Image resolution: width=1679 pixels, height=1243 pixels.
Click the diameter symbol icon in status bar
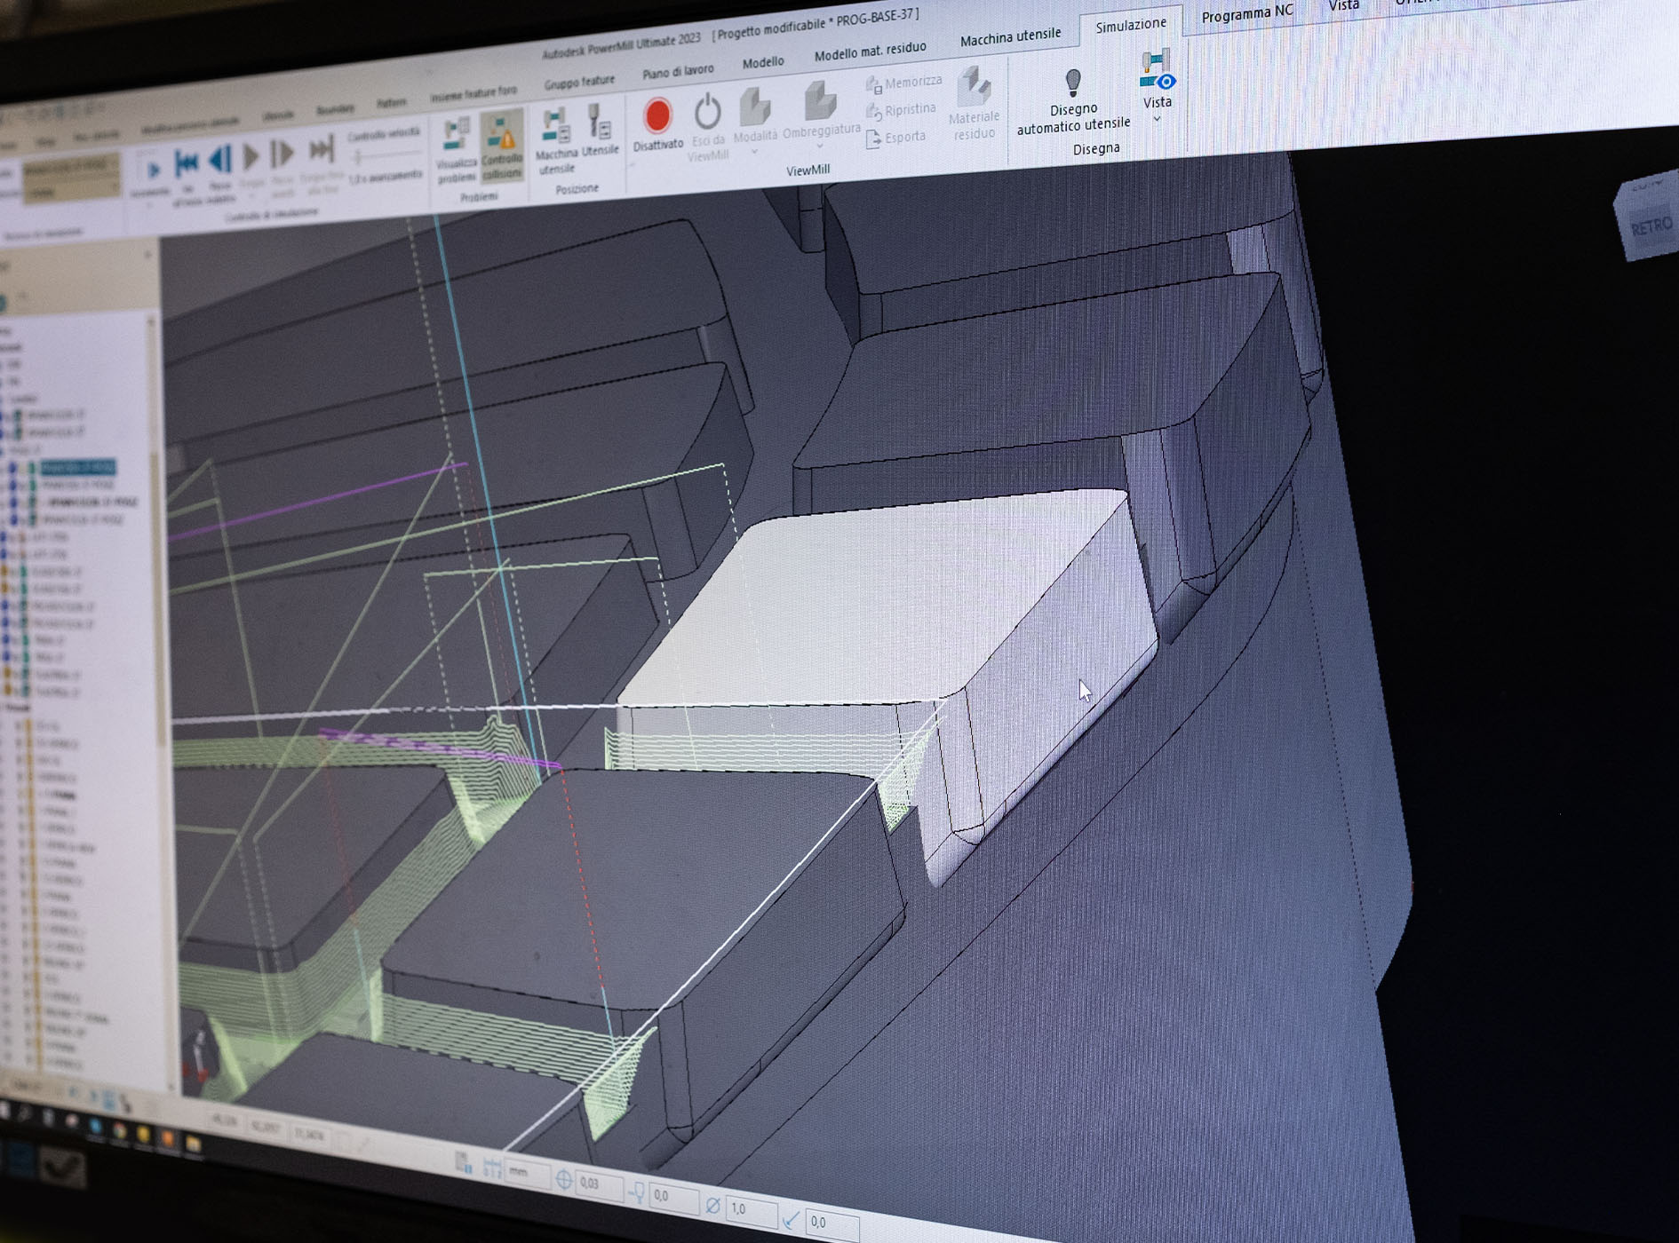(x=712, y=1206)
